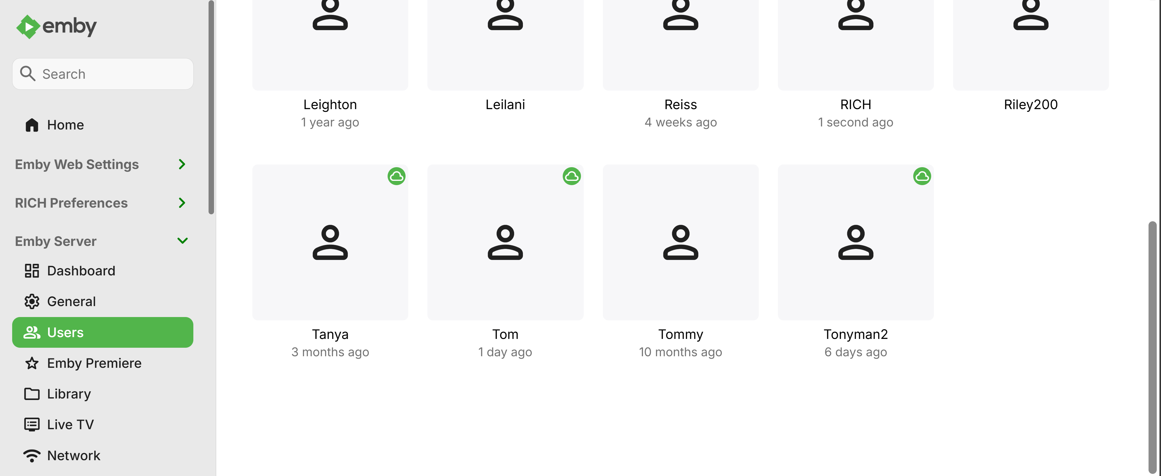Viewport: 1161px width, 476px height.
Task: Open the Home menu item
Action: [65, 125]
